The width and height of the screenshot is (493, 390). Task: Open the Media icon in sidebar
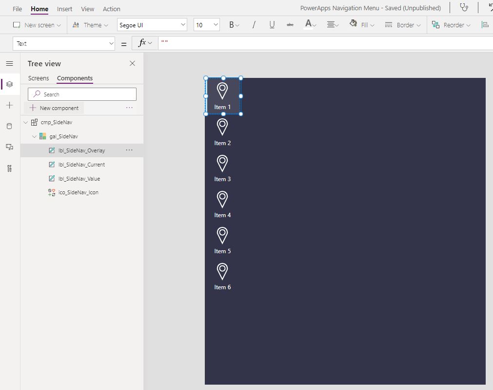(x=9, y=147)
